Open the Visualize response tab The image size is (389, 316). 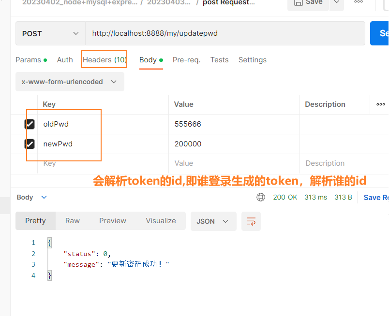[161, 221]
